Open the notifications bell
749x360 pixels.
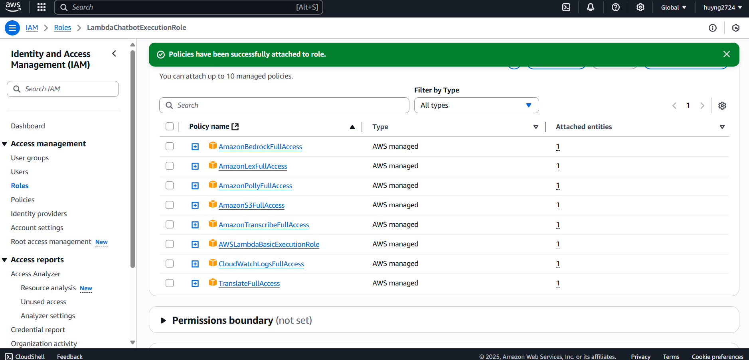pyautogui.click(x=591, y=7)
